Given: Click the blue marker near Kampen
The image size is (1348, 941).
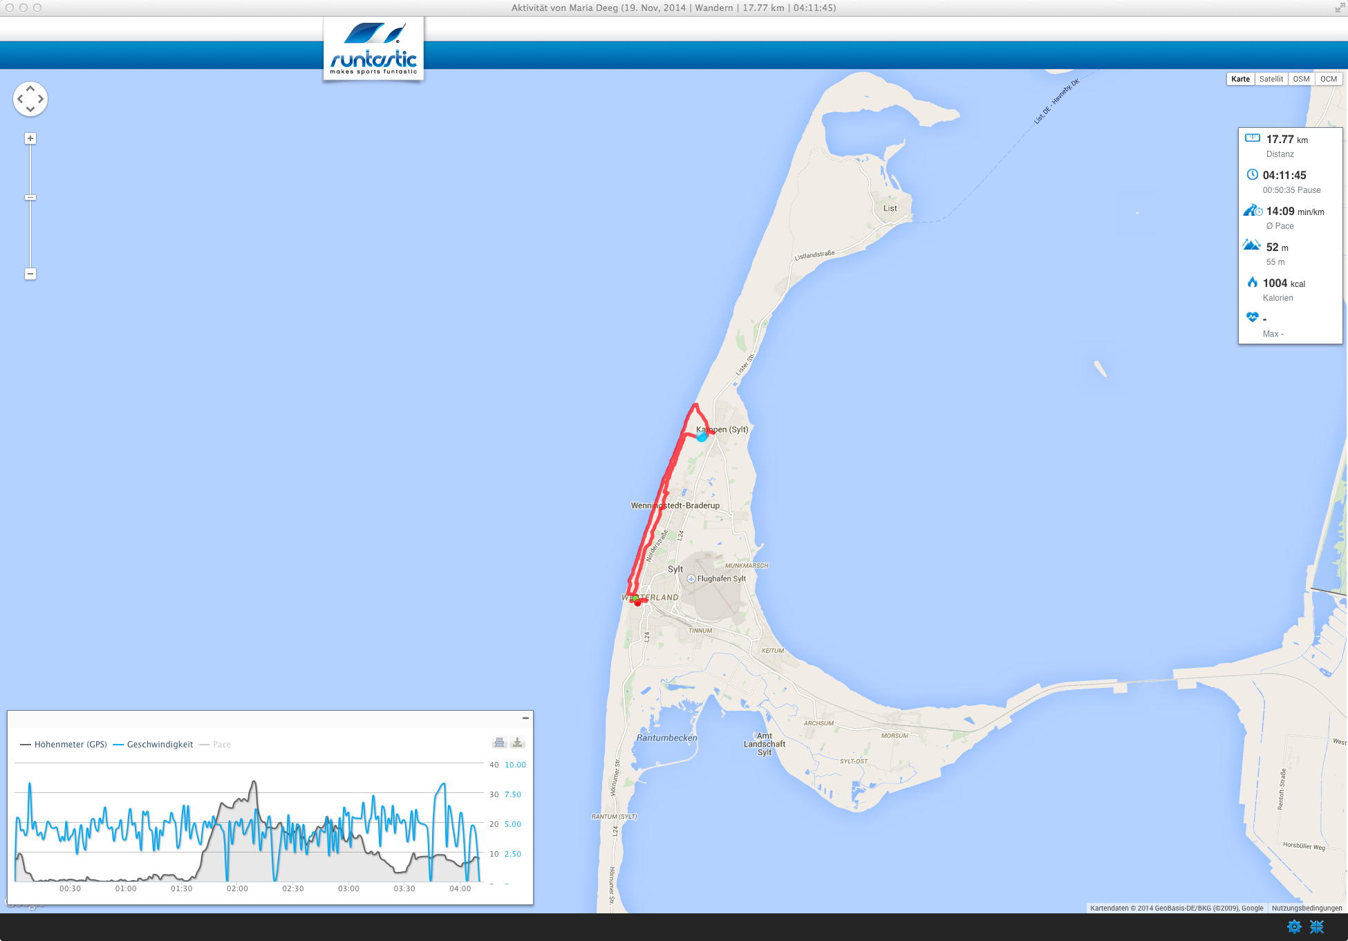Looking at the screenshot, I should 702,437.
